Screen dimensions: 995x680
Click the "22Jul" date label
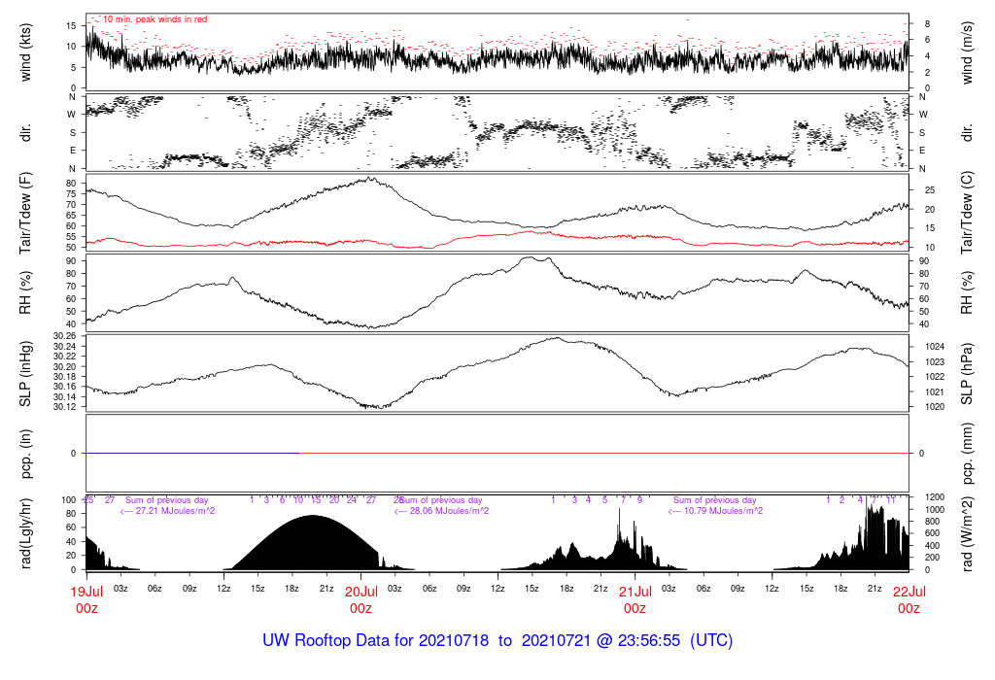coord(909,592)
